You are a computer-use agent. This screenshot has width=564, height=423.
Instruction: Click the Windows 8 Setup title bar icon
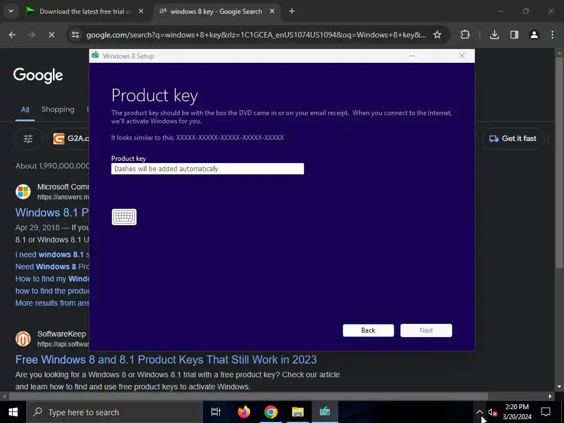coord(95,56)
